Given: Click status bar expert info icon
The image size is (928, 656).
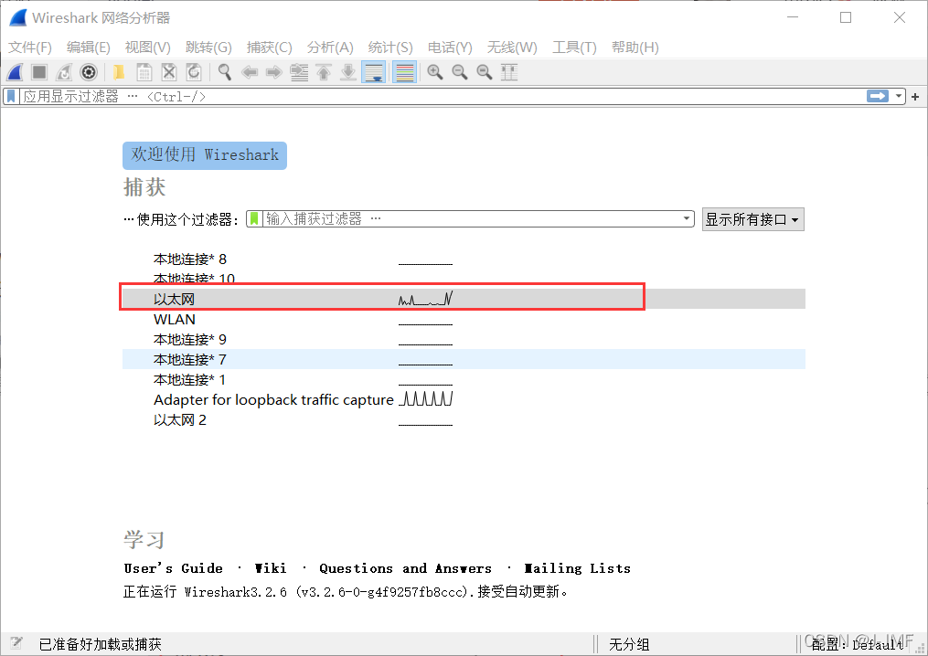Looking at the screenshot, I should coord(16,643).
